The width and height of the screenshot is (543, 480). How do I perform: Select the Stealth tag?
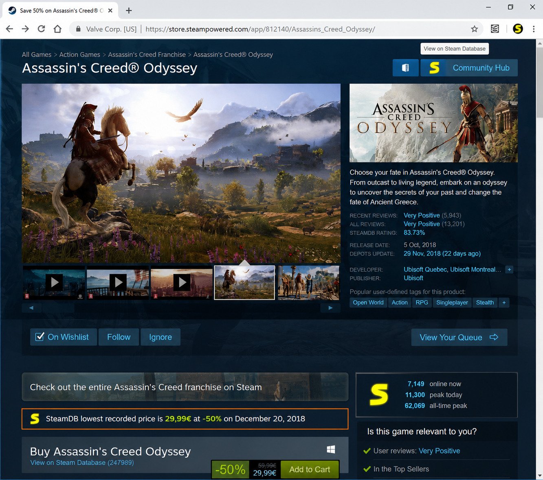pos(485,302)
